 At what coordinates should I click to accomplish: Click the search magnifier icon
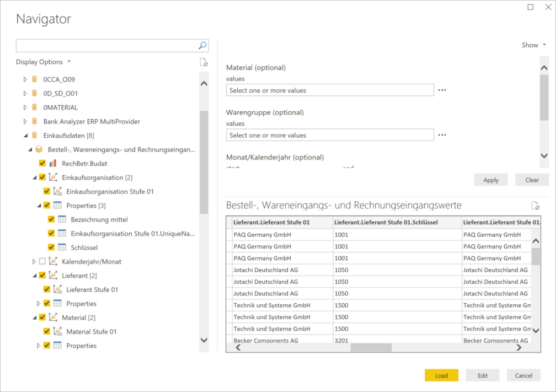(x=202, y=46)
